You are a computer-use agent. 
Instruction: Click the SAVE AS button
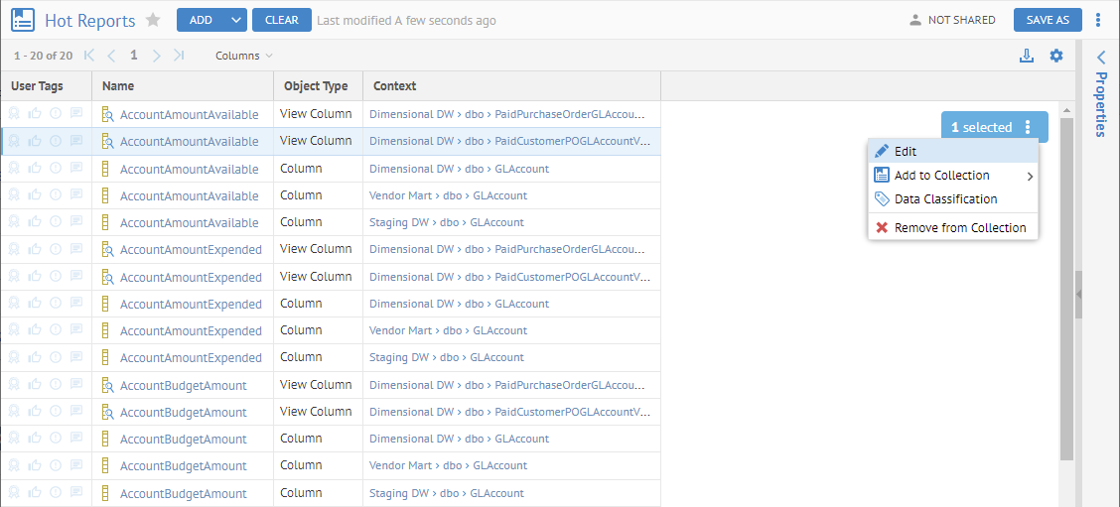click(x=1048, y=20)
